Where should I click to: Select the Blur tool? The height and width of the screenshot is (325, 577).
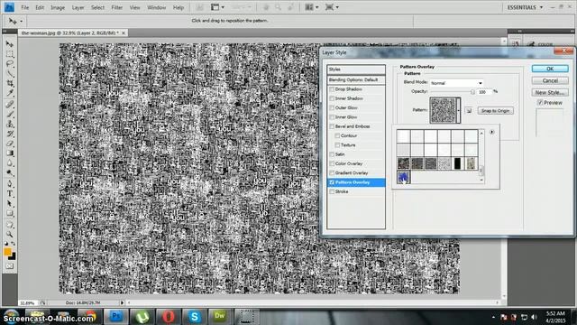tap(10, 162)
